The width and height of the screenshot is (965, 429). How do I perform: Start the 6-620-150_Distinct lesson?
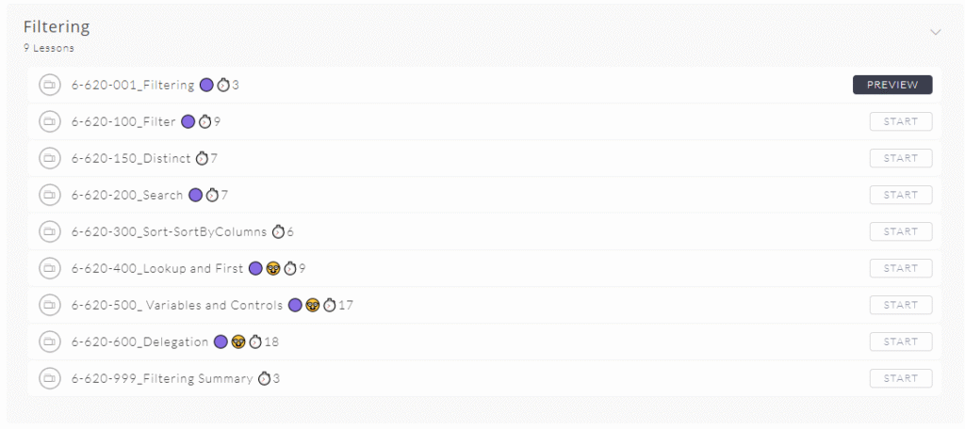pos(901,159)
